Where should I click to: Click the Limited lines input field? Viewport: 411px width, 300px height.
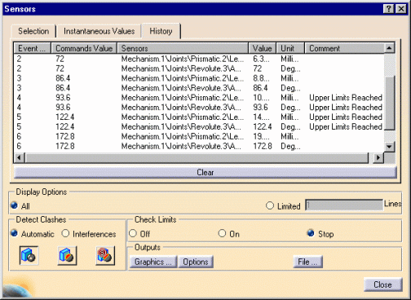tap(344, 205)
